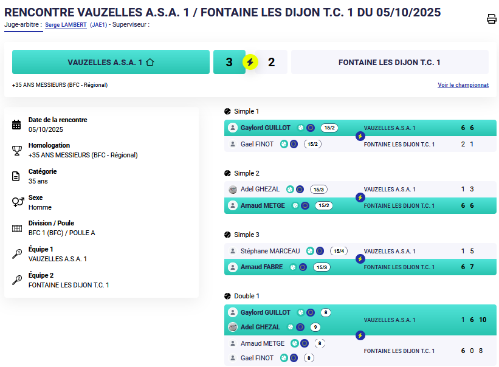Click the lightning icon in Double 1 match
The height and width of the screenshot is (367, 499).
click(x=360, y=335)
